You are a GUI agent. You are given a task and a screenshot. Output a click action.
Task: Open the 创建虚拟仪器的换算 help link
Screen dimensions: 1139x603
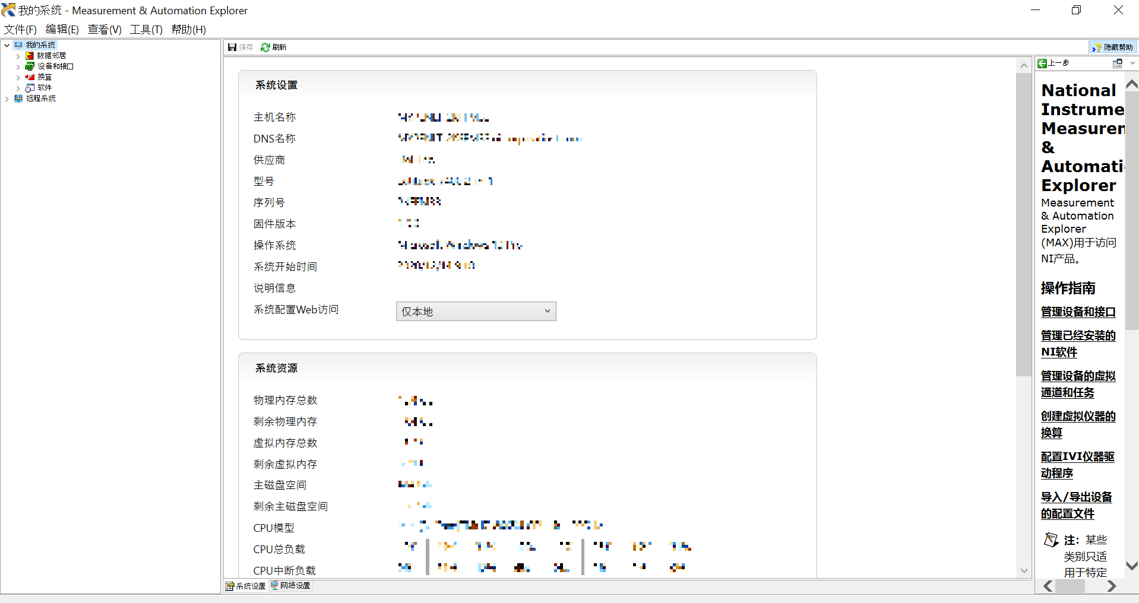[1078, 425]
